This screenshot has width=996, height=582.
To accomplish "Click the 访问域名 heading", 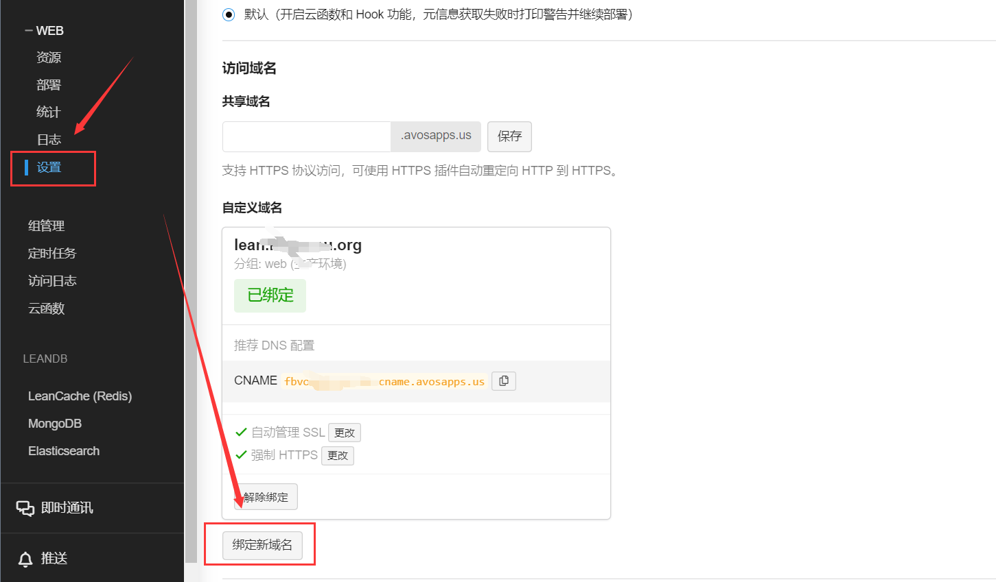I will pyautogui.click(x=249, y=68).
